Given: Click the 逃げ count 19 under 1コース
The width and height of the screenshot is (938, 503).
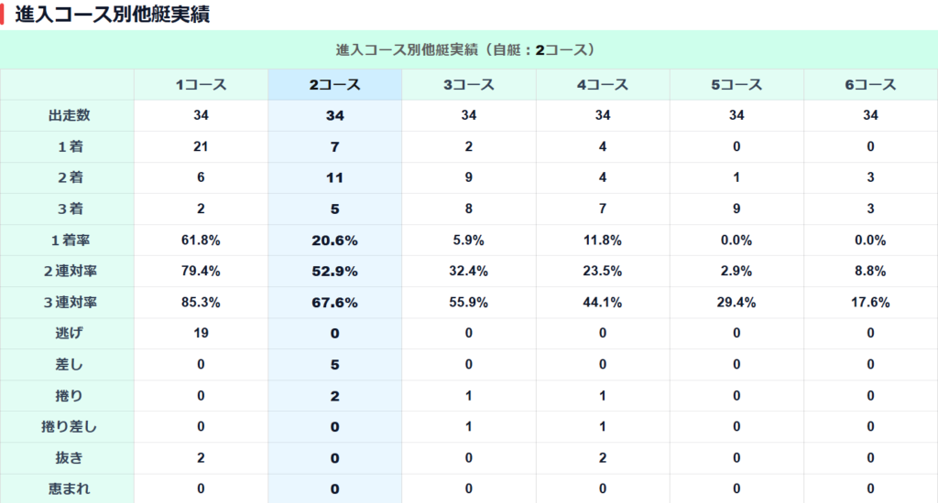Looking at the screenshot, I should (201, 333).
